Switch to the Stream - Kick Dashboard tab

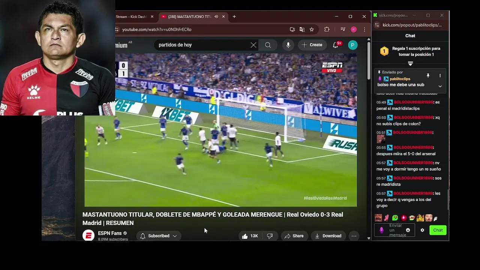click(x=131, y=16)
